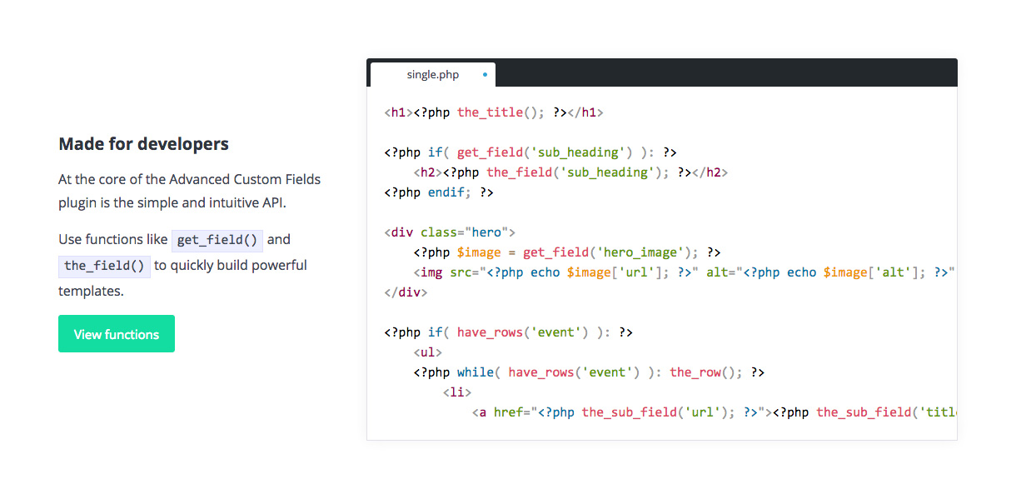Click the div class="hero" code line

tap(450, 232)
